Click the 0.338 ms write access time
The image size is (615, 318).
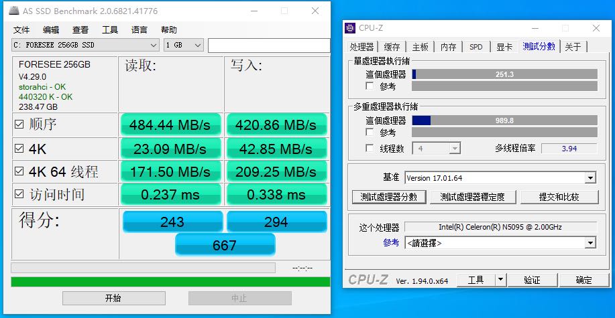[276, 194]
